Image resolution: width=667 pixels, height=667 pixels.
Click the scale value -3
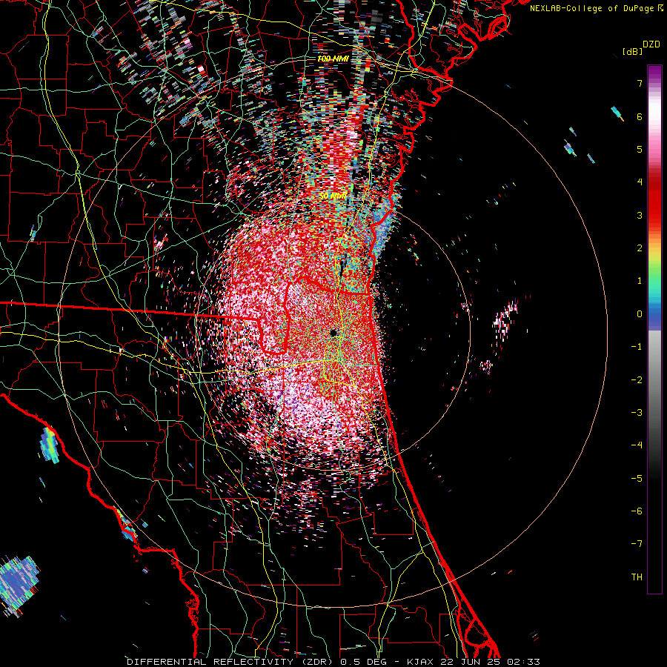tap(637, 413)
